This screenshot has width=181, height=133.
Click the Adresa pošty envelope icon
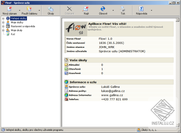click(66, 91)
